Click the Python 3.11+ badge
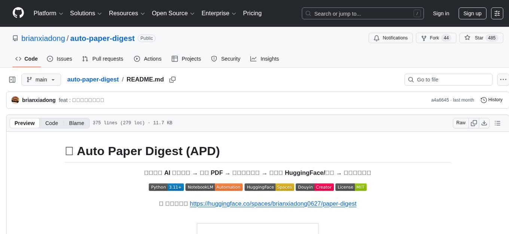The height and width of the screenshot is (234, 509). point(166,187)
